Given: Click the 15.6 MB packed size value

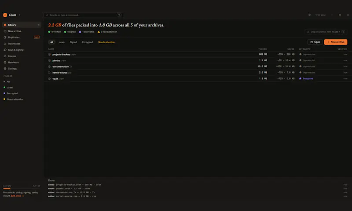Looking at the screenshot, I should 262,67.
